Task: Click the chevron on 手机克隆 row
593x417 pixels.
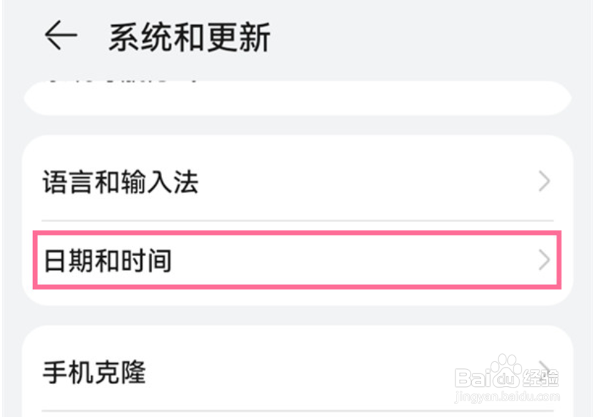Action: pyautogui.click(x=546, y=368)
